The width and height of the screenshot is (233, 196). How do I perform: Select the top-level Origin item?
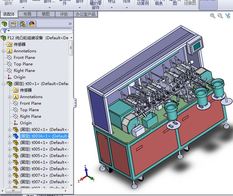point(19,77)
